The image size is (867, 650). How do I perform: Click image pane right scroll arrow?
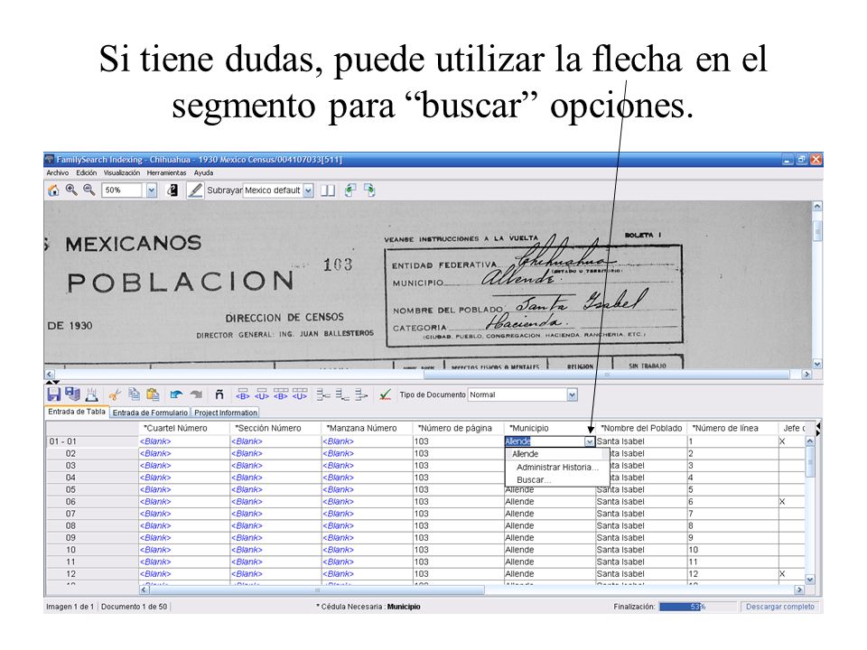806,374
